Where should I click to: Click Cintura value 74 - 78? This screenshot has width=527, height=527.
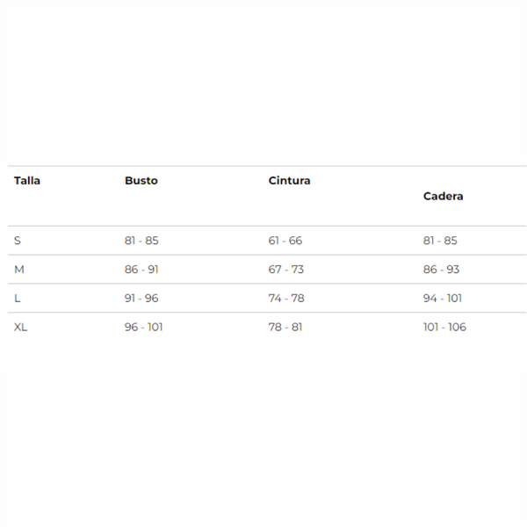[x=286, y=299]
